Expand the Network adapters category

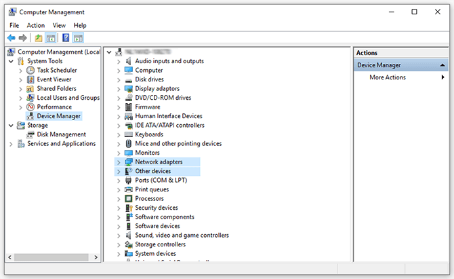119,162
